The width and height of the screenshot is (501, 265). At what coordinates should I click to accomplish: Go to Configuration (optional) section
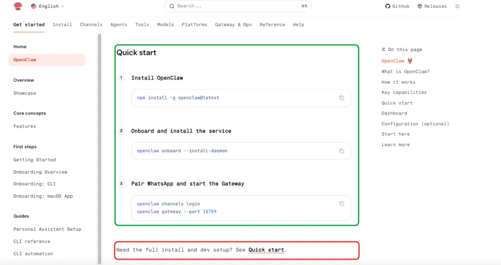tap(415, 124)
